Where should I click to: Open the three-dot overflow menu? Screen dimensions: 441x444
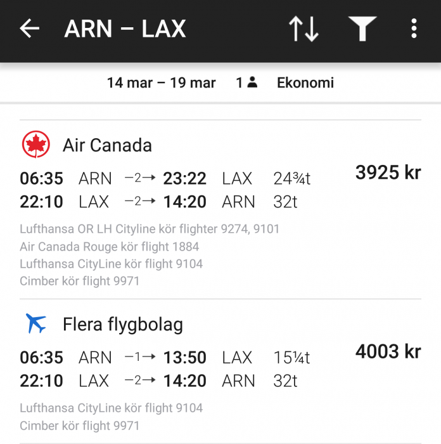point(414,29)
